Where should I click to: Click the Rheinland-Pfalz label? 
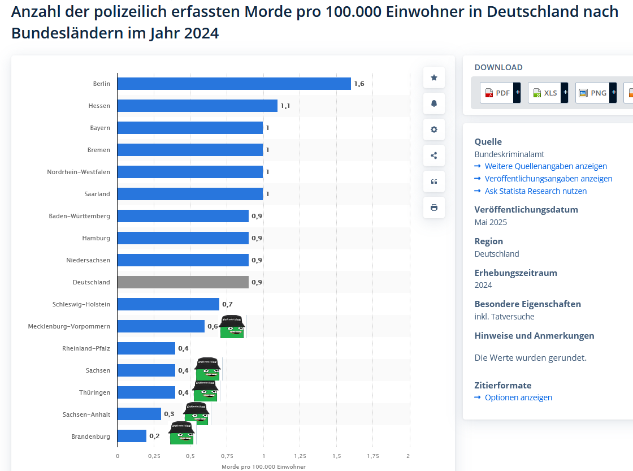click(86, 348)
